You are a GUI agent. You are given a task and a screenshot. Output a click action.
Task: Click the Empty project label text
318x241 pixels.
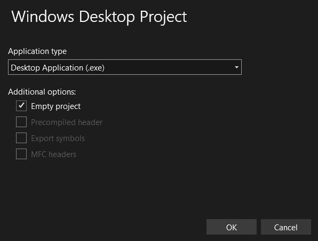pos(56,106)
